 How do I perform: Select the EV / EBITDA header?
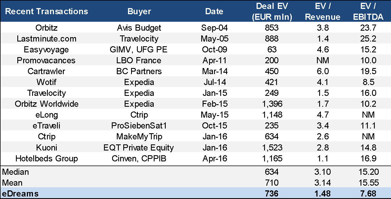(368, 11)
